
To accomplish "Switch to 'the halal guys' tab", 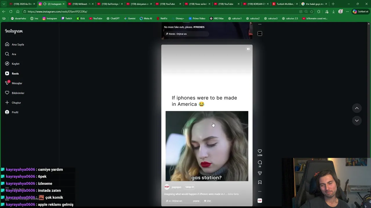I will click(314, 4).
